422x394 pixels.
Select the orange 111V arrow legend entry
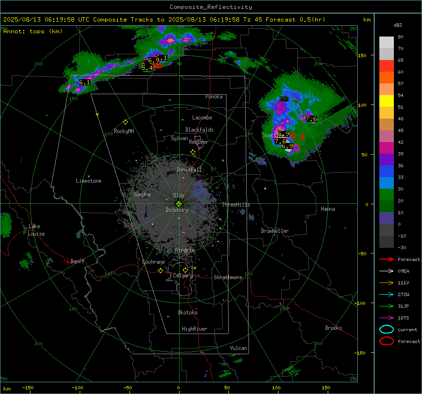[x=386, y=282]
